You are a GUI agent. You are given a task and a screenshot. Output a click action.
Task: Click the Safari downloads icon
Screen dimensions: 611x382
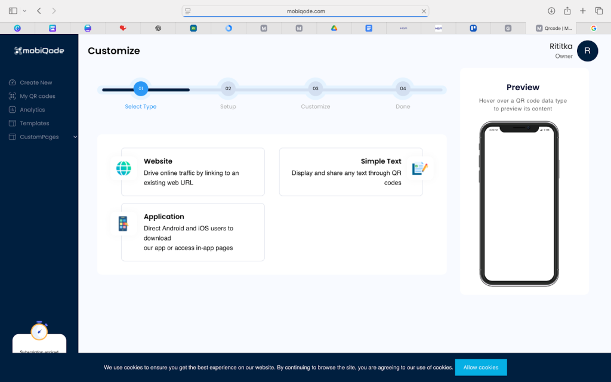551,11
